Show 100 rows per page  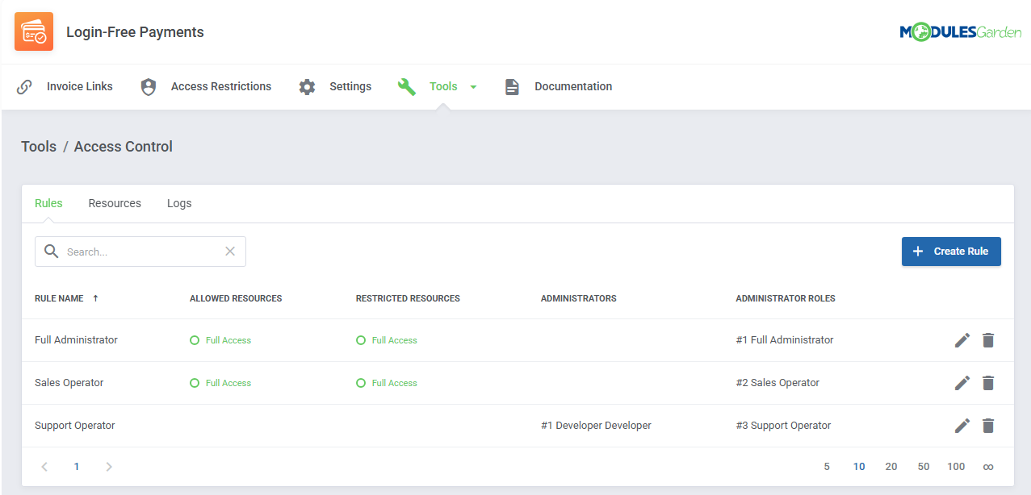pyautogui.click(x=956, y=467)
